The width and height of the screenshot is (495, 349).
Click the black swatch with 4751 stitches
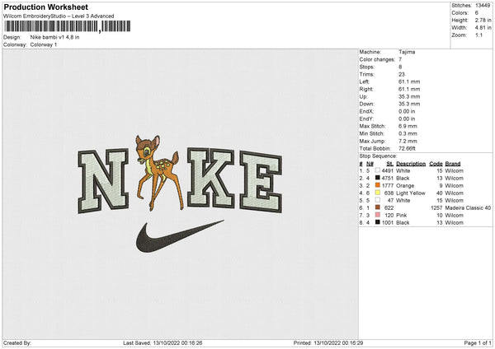pos(378,178)
